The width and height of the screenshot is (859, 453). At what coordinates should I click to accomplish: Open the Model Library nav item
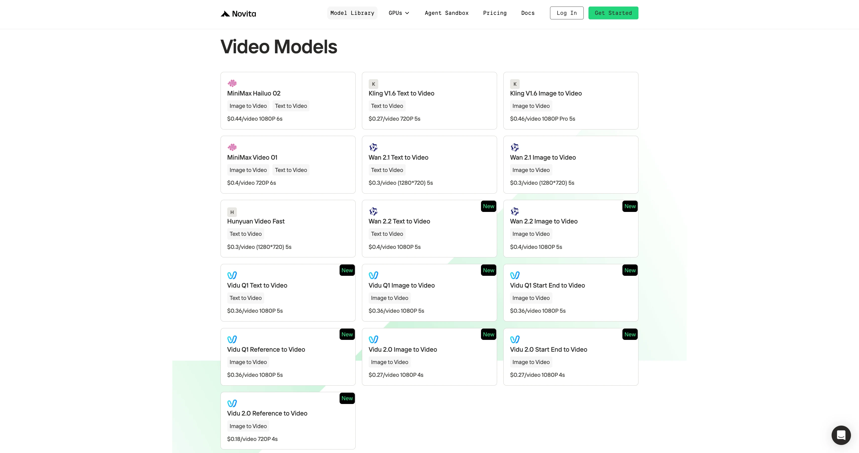point(352,13)
